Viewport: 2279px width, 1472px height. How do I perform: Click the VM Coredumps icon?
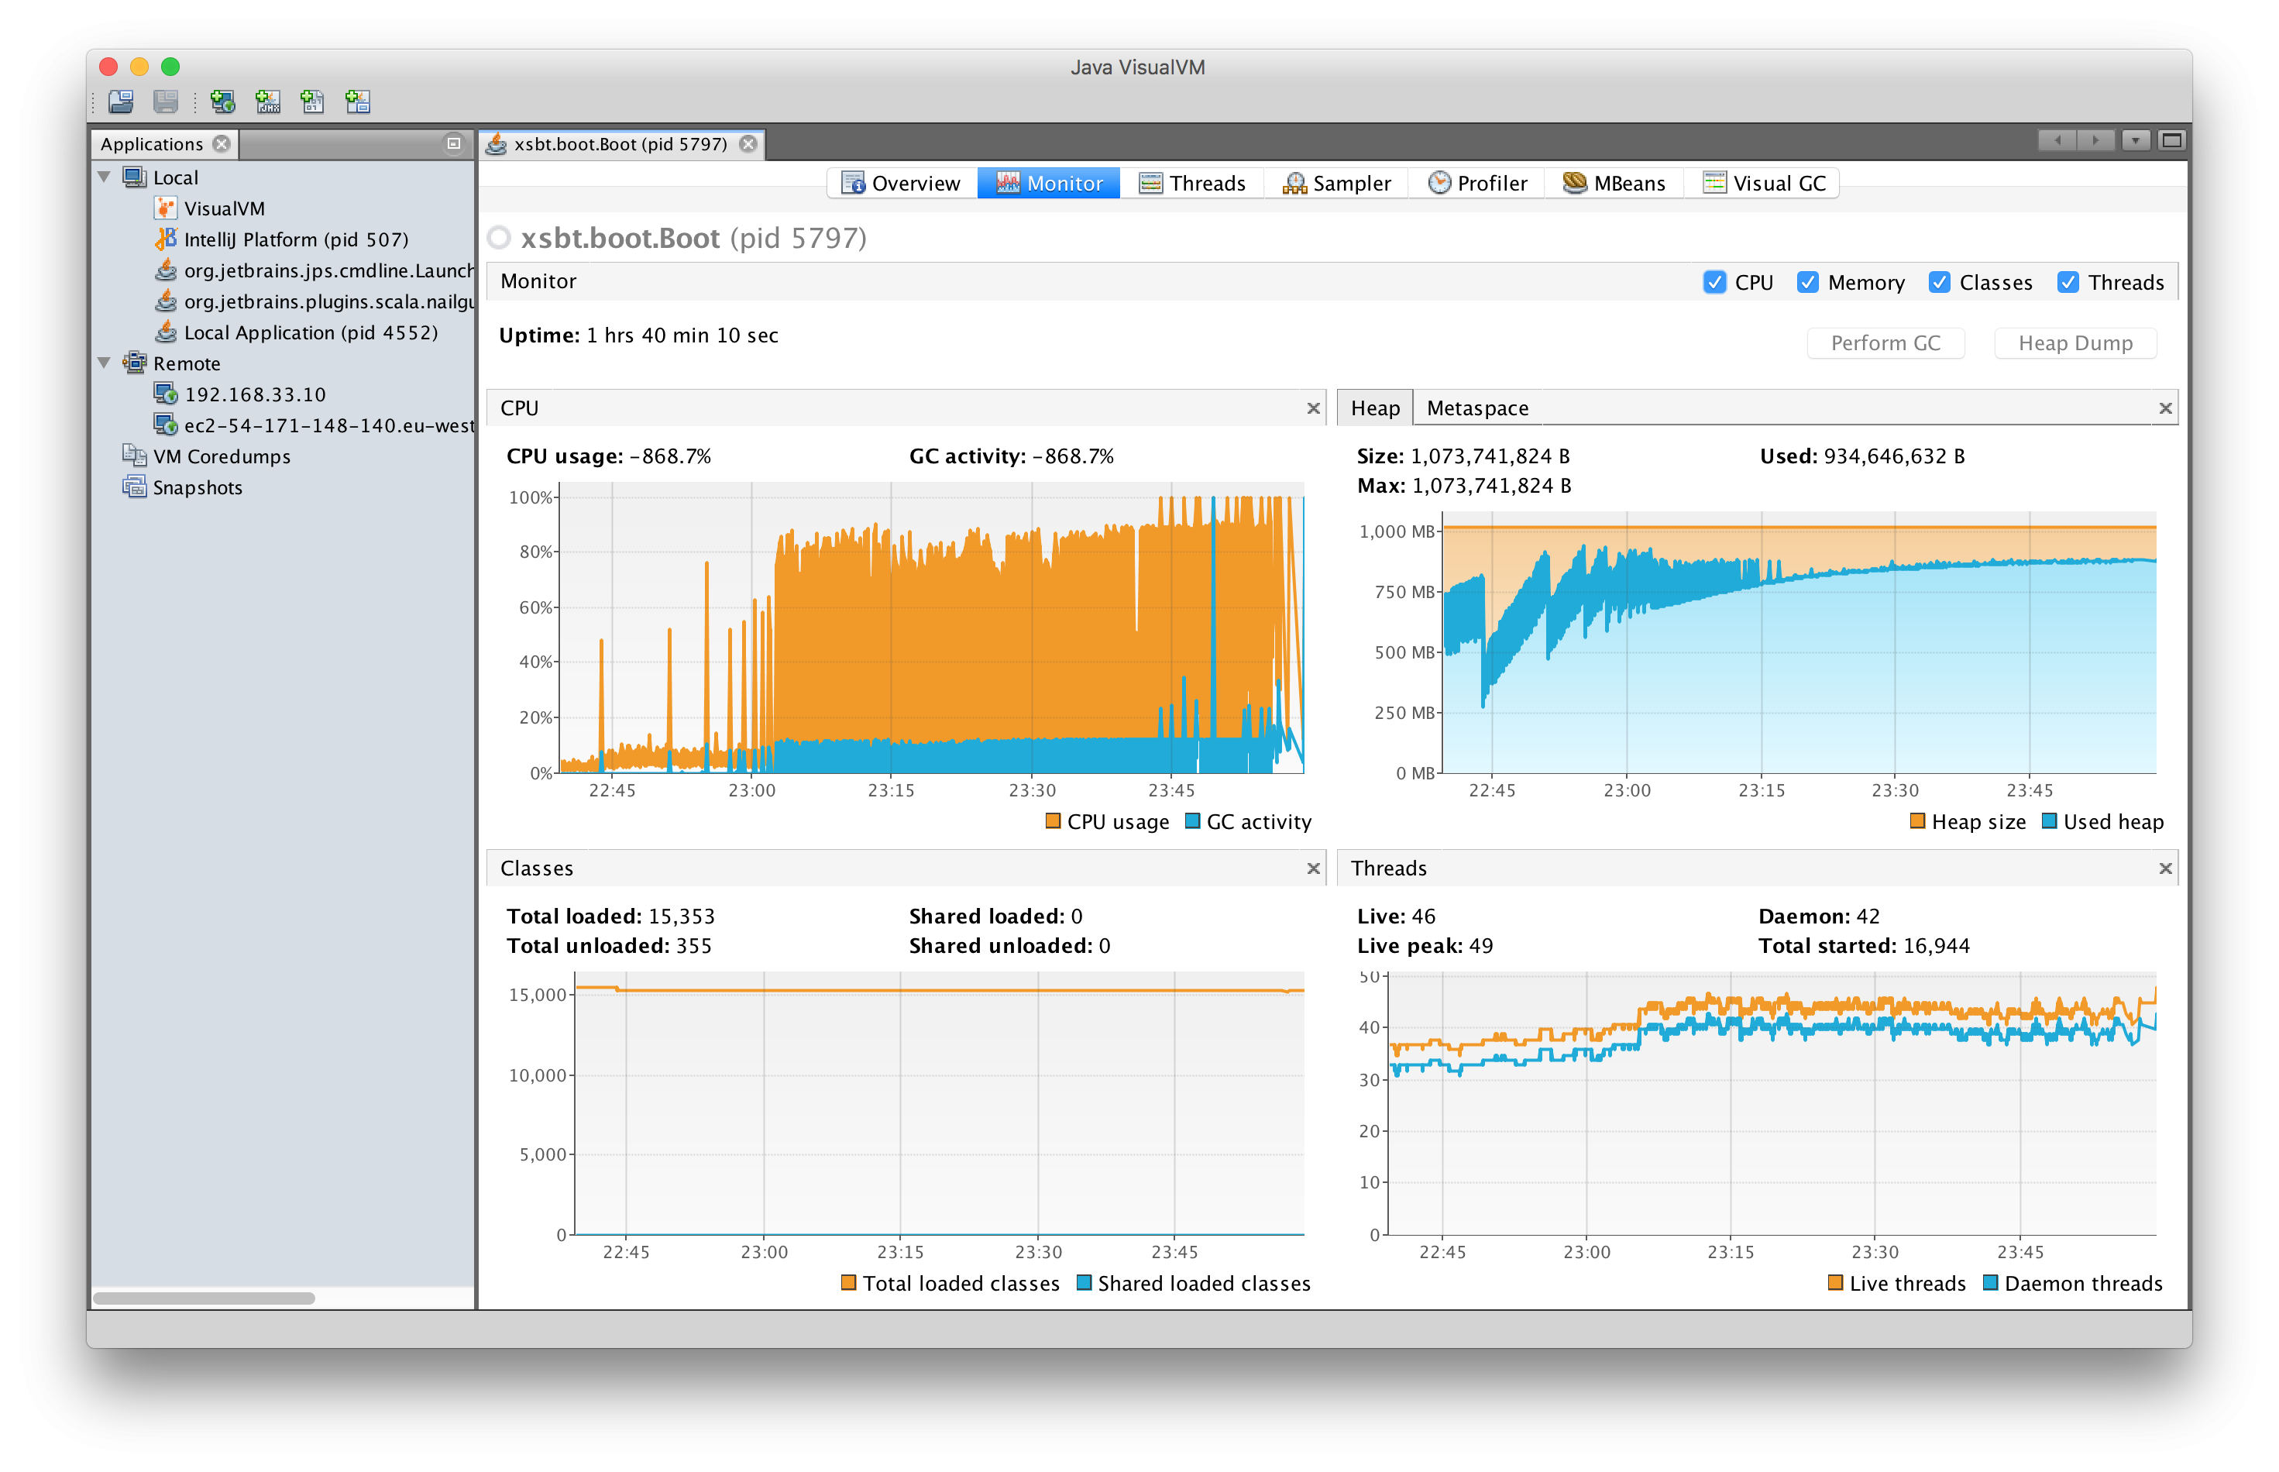[135, 456]
